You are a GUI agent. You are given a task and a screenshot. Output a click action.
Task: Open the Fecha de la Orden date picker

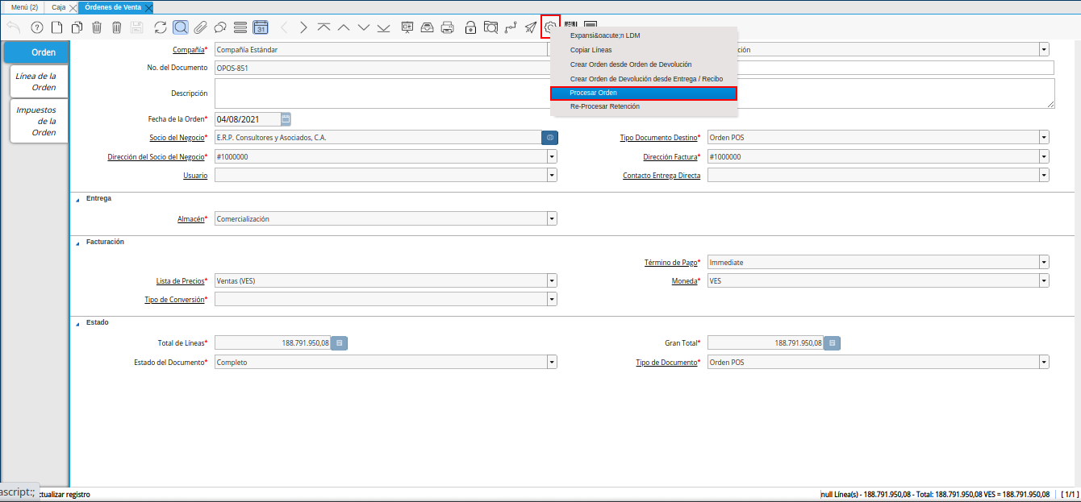point(286,119)
